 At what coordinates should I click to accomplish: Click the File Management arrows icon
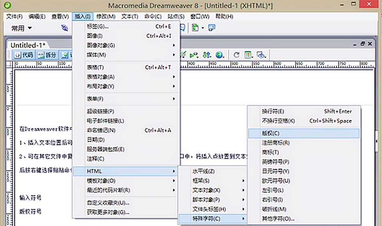click(207, 55)
